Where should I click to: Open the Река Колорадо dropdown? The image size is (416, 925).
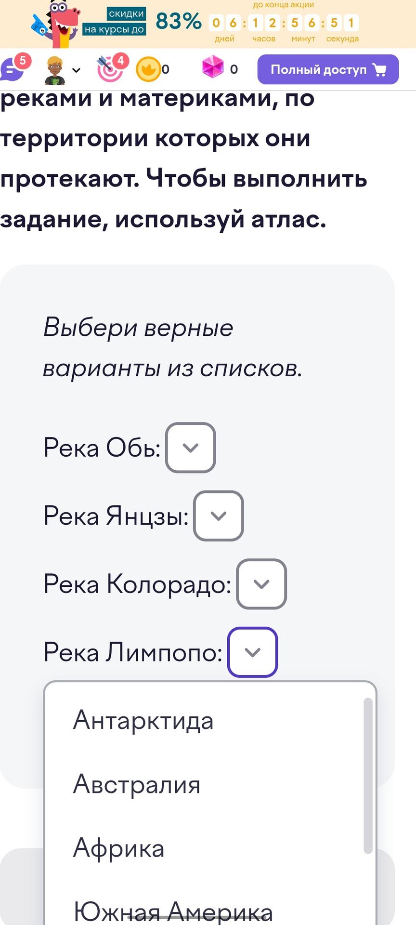[261, 584]
